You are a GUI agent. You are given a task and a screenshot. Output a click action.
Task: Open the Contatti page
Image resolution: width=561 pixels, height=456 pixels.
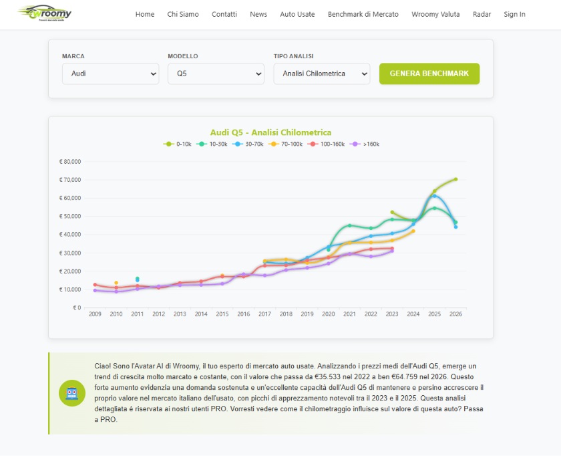(224, 14)
